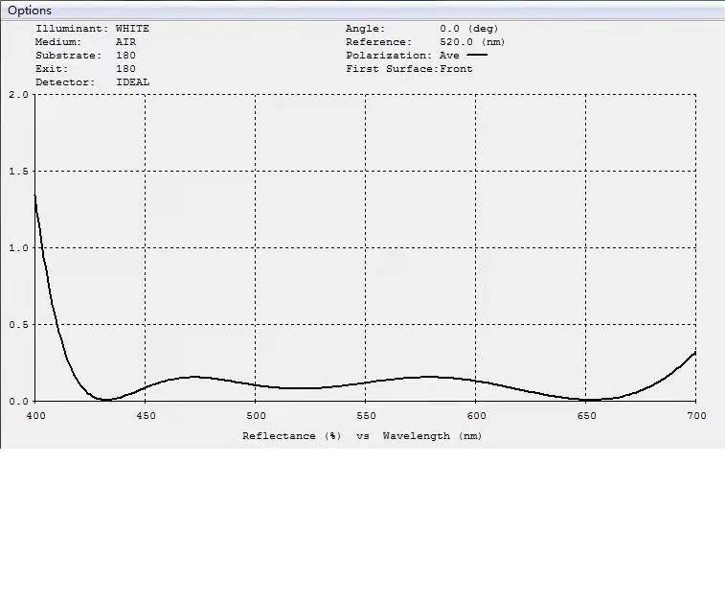
Task: Open the Options menu
Action: tap(30, 11)
